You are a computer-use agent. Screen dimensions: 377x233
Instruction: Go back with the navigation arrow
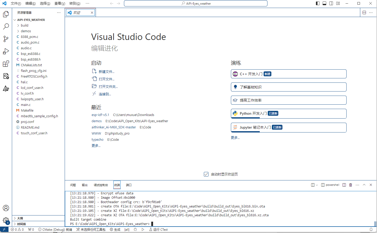(112, 3)
